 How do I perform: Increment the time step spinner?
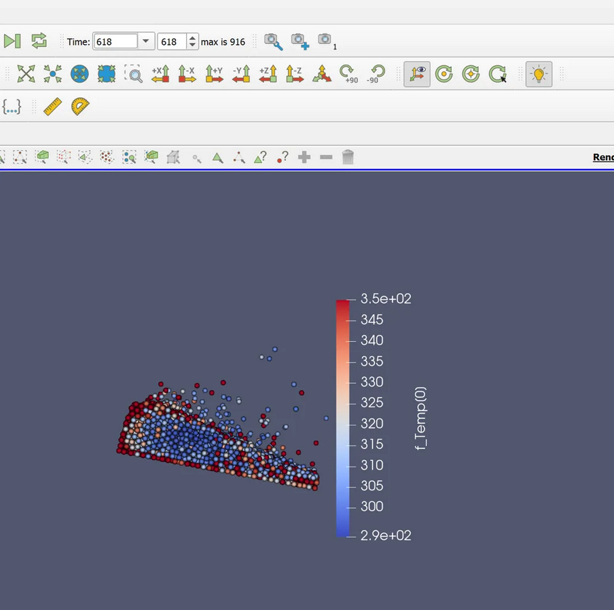click(193, 38)
